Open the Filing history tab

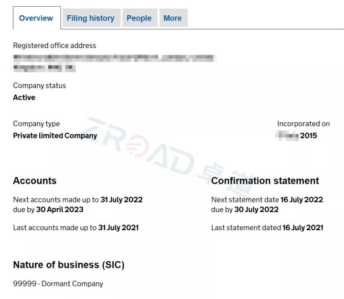coord(90,18)
